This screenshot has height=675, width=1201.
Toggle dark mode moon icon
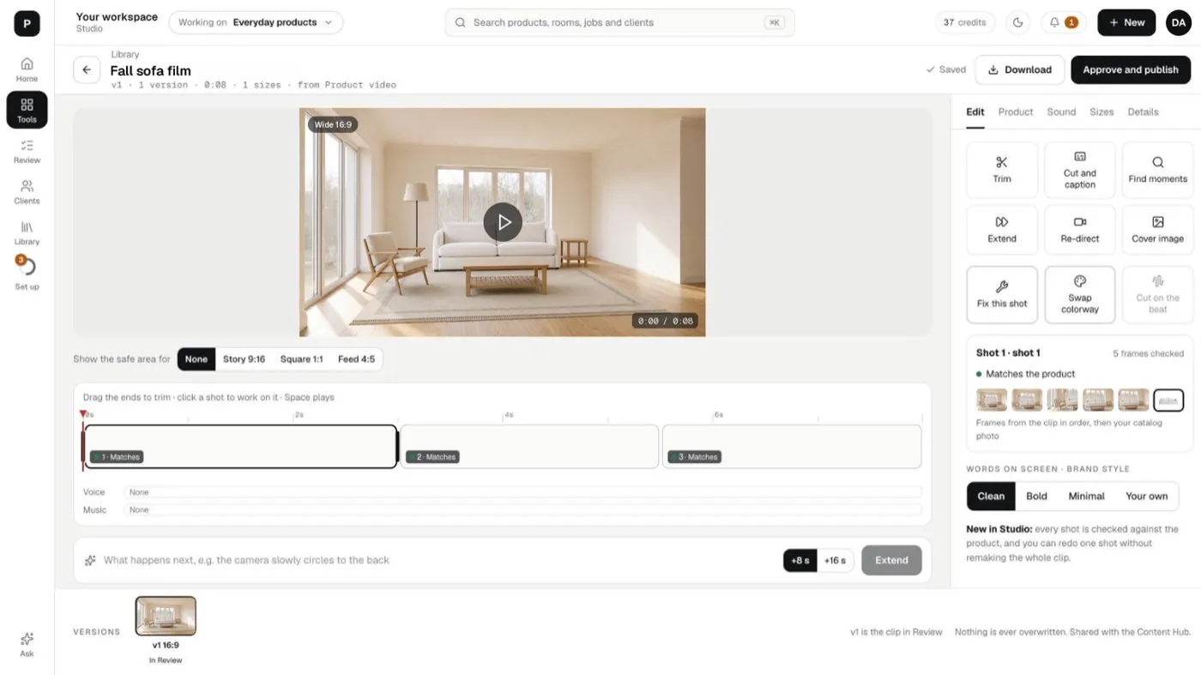1018,22
